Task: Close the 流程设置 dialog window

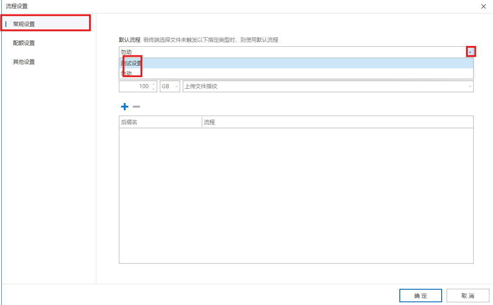Action: pyautogui.click(x=484, y=6)
